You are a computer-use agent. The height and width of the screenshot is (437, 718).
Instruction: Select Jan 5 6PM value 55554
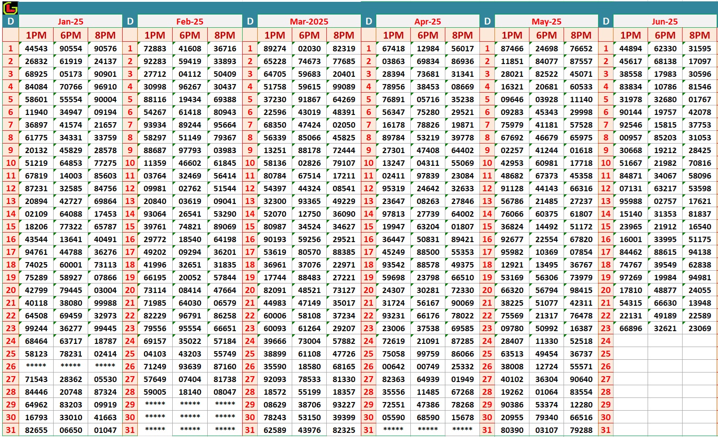tap(71, 99)
